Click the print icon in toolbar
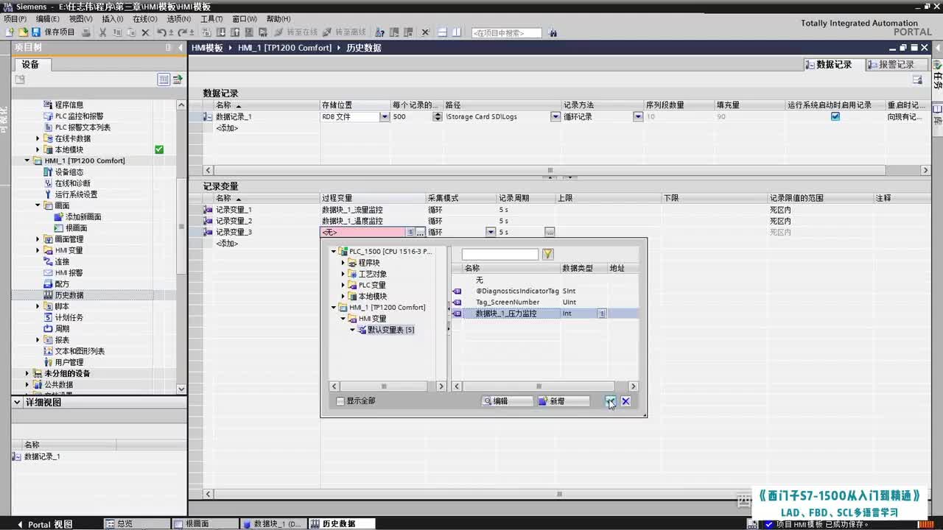The height and width of the screenshot is (530, 943). (86, 32)
